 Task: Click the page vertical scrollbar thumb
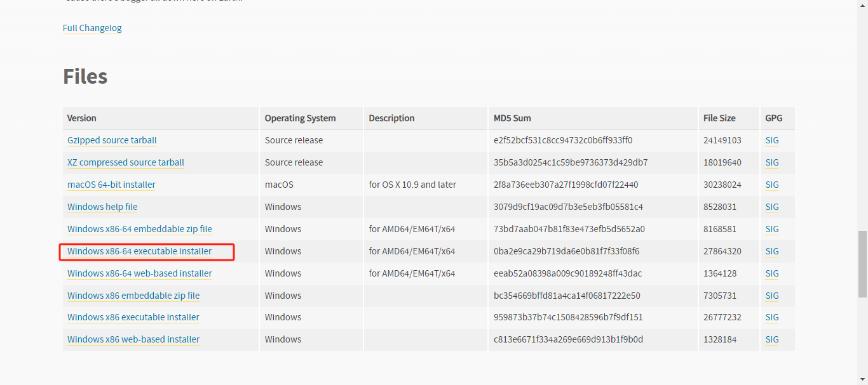click(862, 264)
